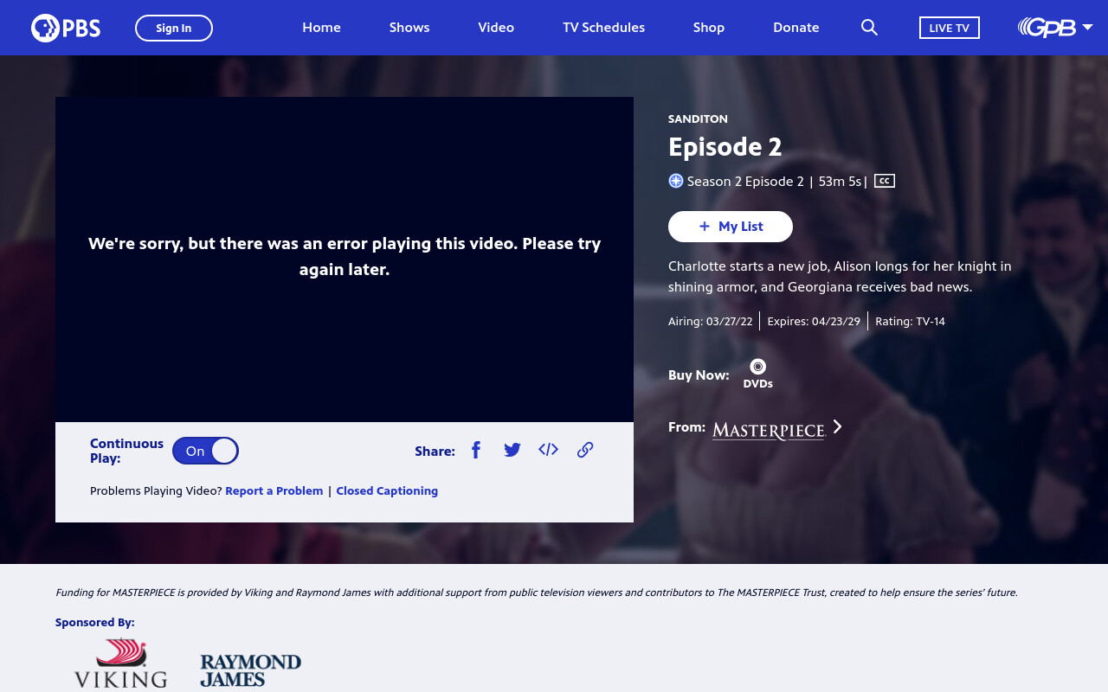Open the Masterpiece logo link

coord(769,429)
